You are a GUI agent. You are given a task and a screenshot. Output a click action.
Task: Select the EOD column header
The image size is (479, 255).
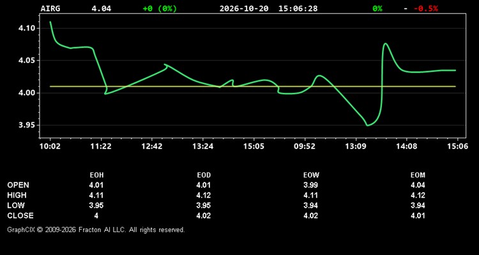pyautogui.click(x=204, y=175)
